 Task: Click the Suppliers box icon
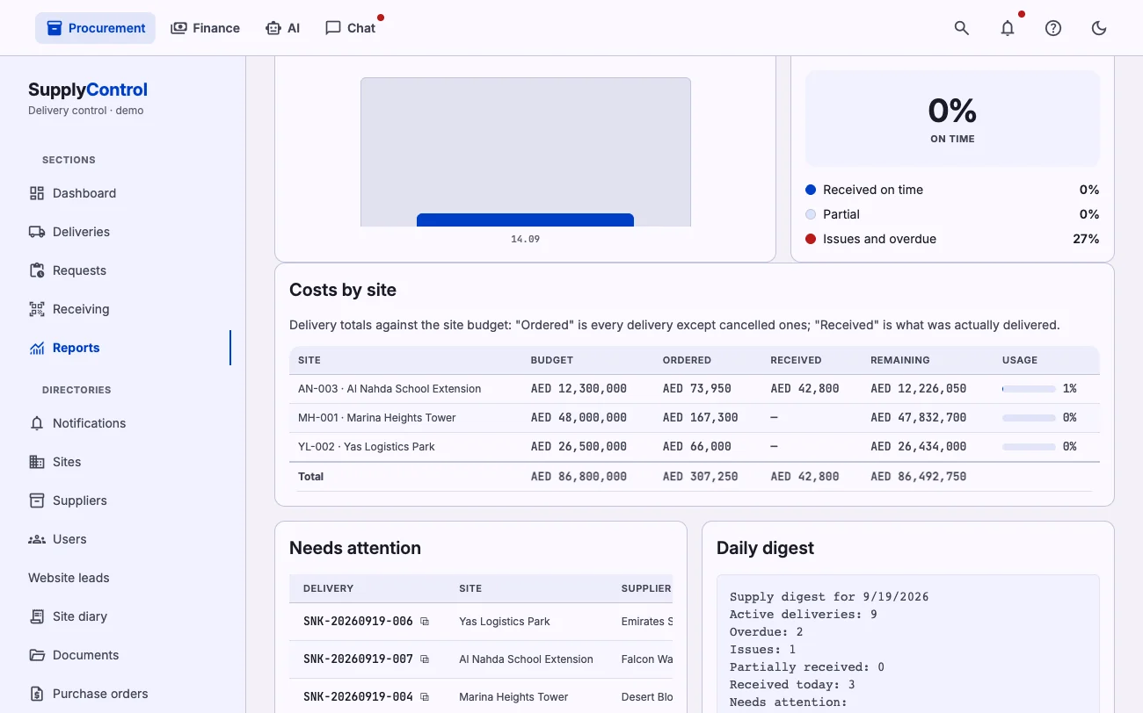(x=37, y=501)
